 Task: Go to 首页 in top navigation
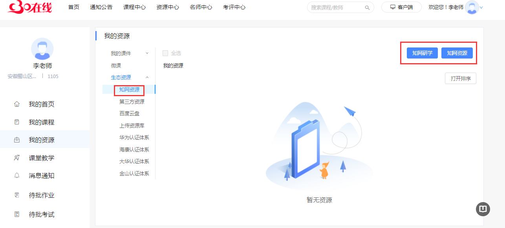pos(73,7)
